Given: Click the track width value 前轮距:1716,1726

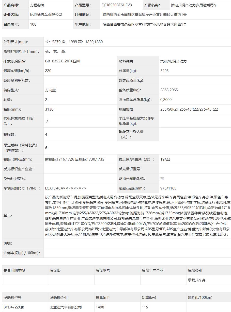Looking at the screenshot, I should [60, 159].
